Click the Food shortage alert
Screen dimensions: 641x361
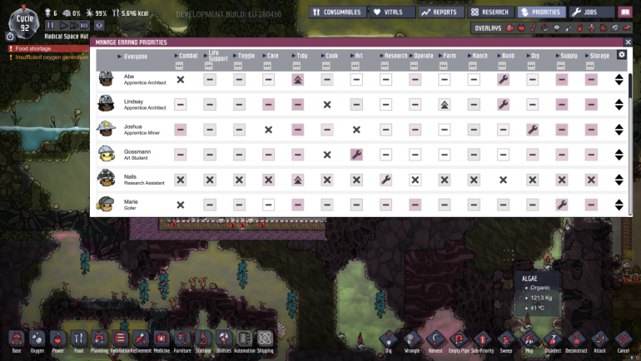point(48,48)
